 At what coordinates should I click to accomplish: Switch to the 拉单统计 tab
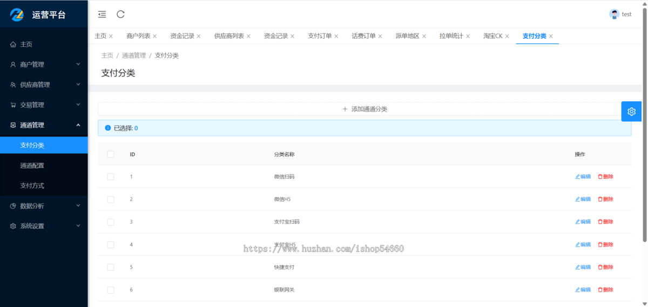pos(451,36)
